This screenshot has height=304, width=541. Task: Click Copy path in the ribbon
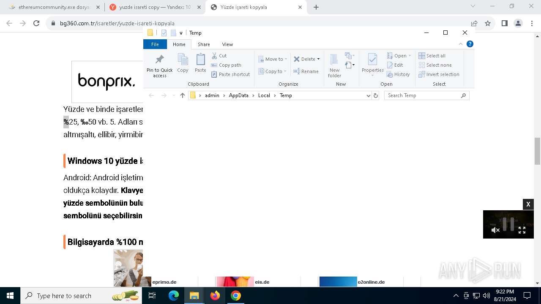pyautogui.click(x=226, y=65)
